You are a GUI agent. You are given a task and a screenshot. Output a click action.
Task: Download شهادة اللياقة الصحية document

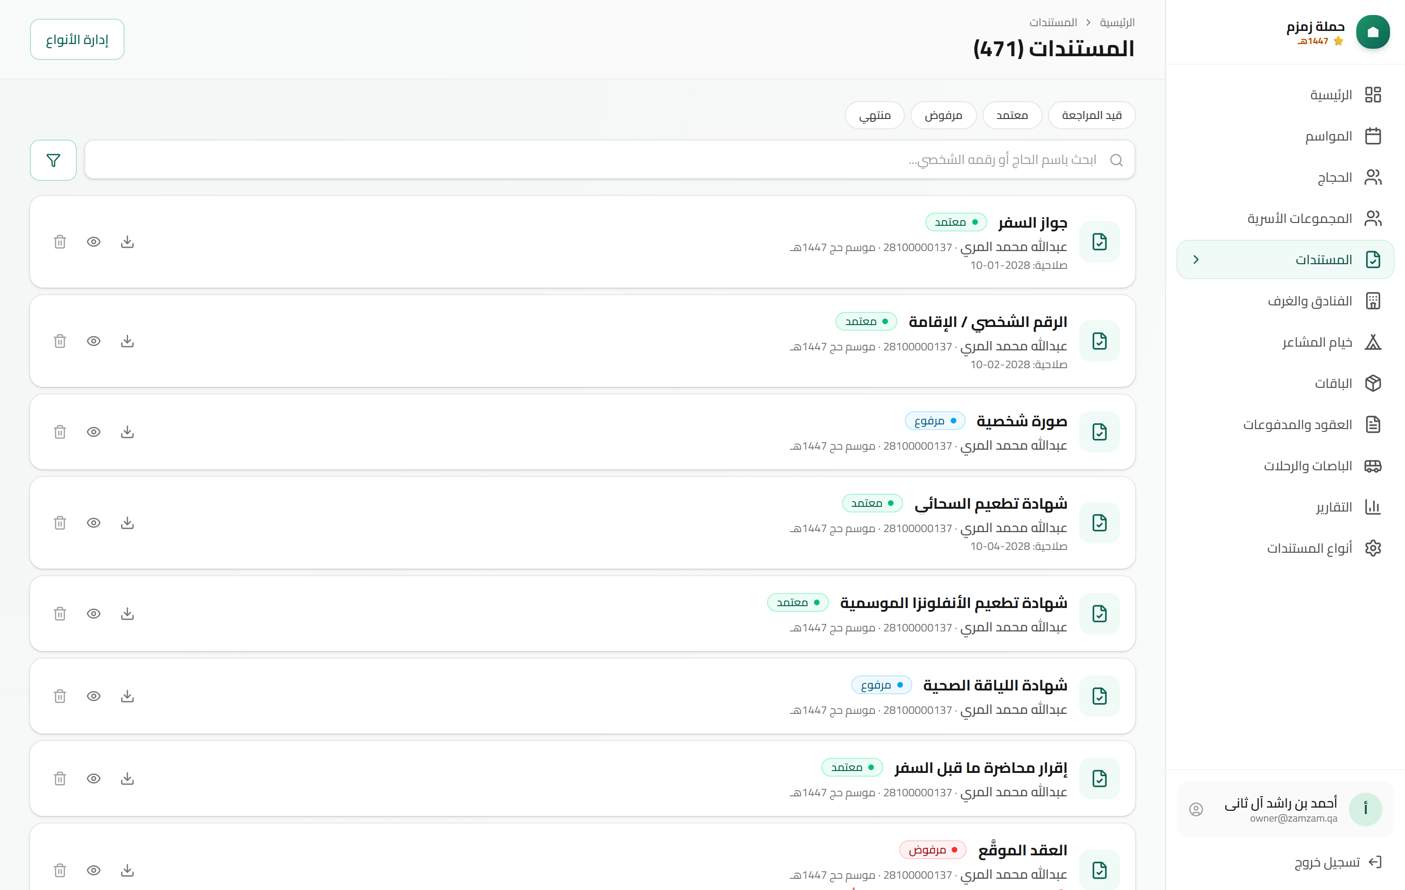coord(127,696)
